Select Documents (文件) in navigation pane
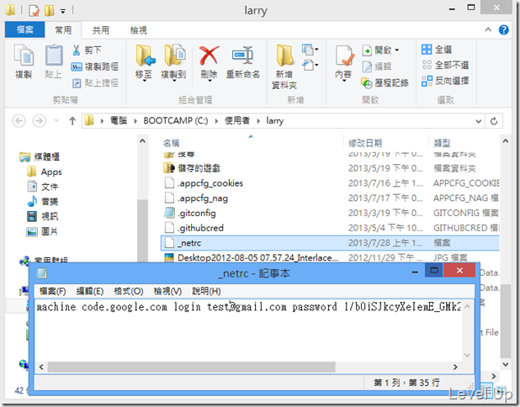The image size is (520, 407). (42, 187)
